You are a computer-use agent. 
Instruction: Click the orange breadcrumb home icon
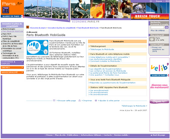coord(28,27)
